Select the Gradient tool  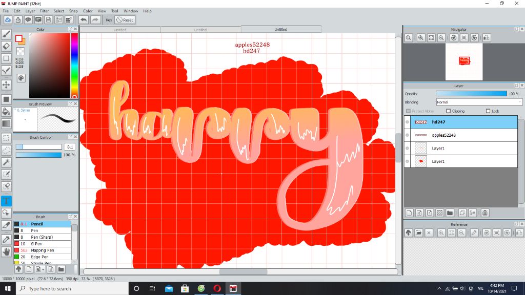(x=6, y=123)
